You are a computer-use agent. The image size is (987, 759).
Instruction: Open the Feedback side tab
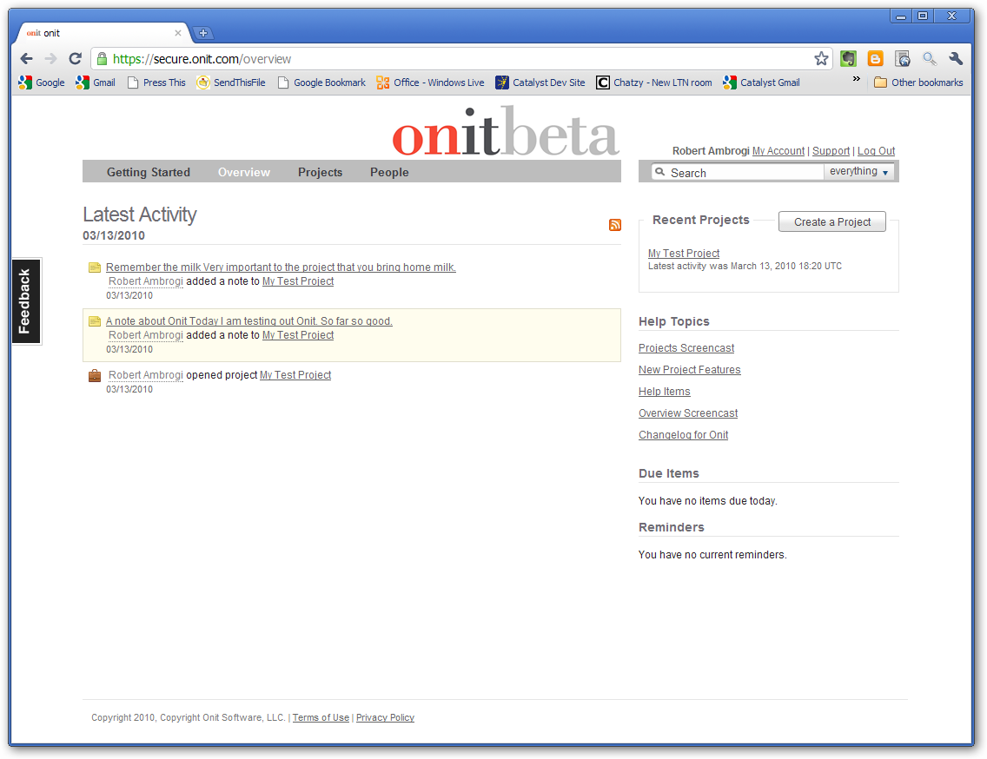[x=26, y=301]
